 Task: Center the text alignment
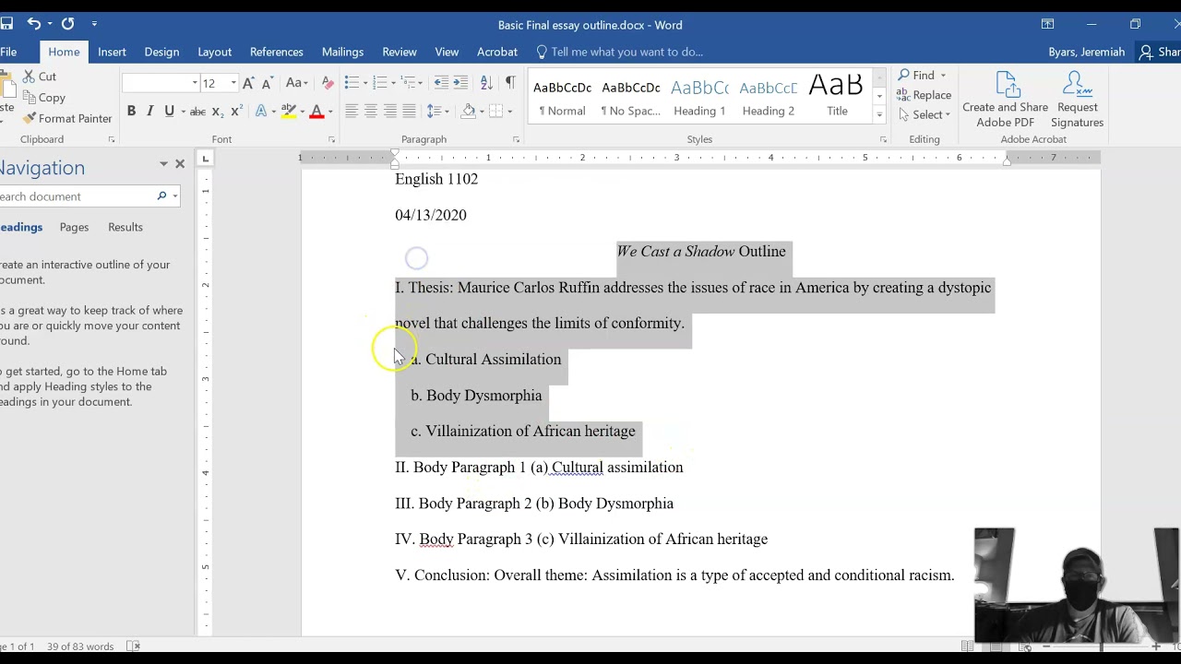pos(370,112)
